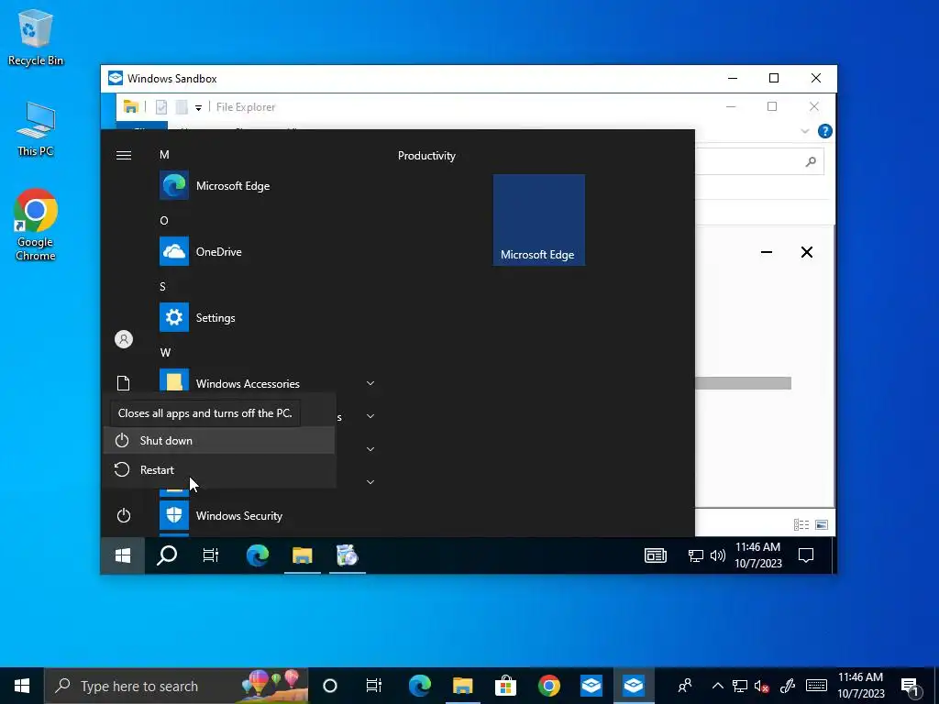939x704 pixels.
Task: Open File Explorer from host taskbar
Action: coord(462,686)
